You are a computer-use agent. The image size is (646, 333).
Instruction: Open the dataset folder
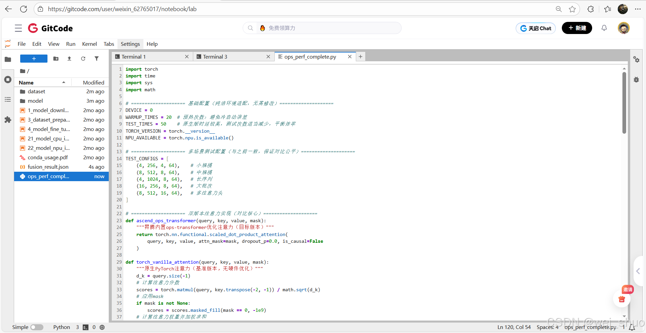tap(61, 92)
